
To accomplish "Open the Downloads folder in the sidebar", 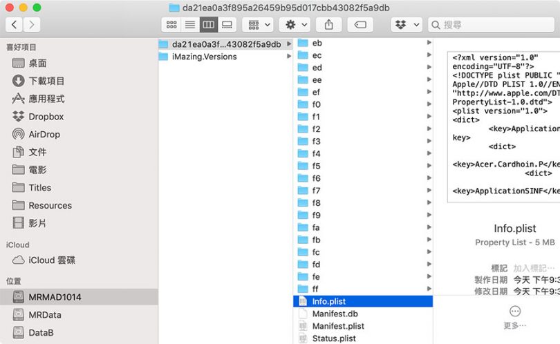I will click(46, 81).
